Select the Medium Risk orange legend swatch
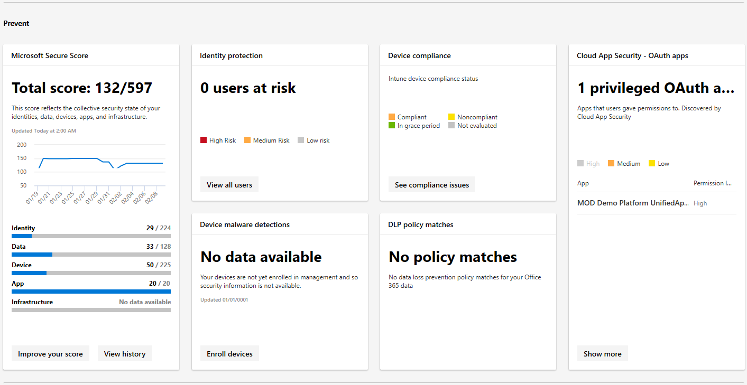Screen dimensions: 747x385 coord(247,140)
